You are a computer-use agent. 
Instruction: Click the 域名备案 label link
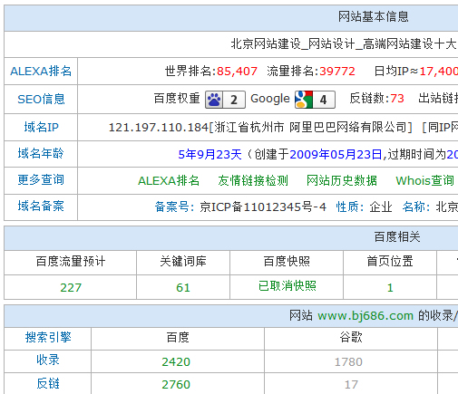point(41,206)
